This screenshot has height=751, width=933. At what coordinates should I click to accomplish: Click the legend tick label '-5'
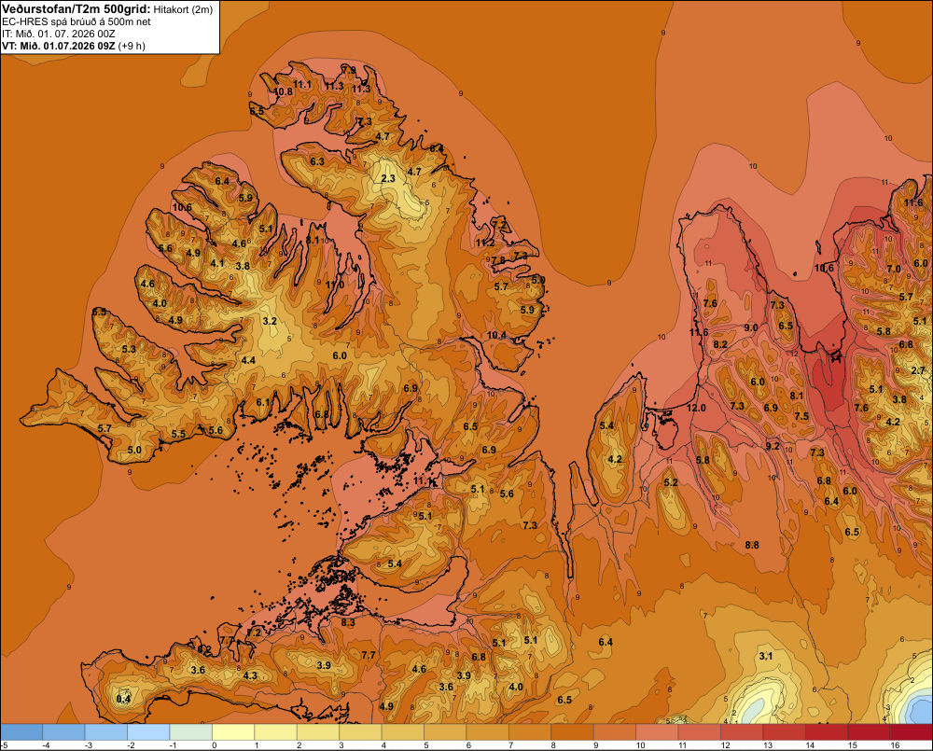tap(4, 745)
